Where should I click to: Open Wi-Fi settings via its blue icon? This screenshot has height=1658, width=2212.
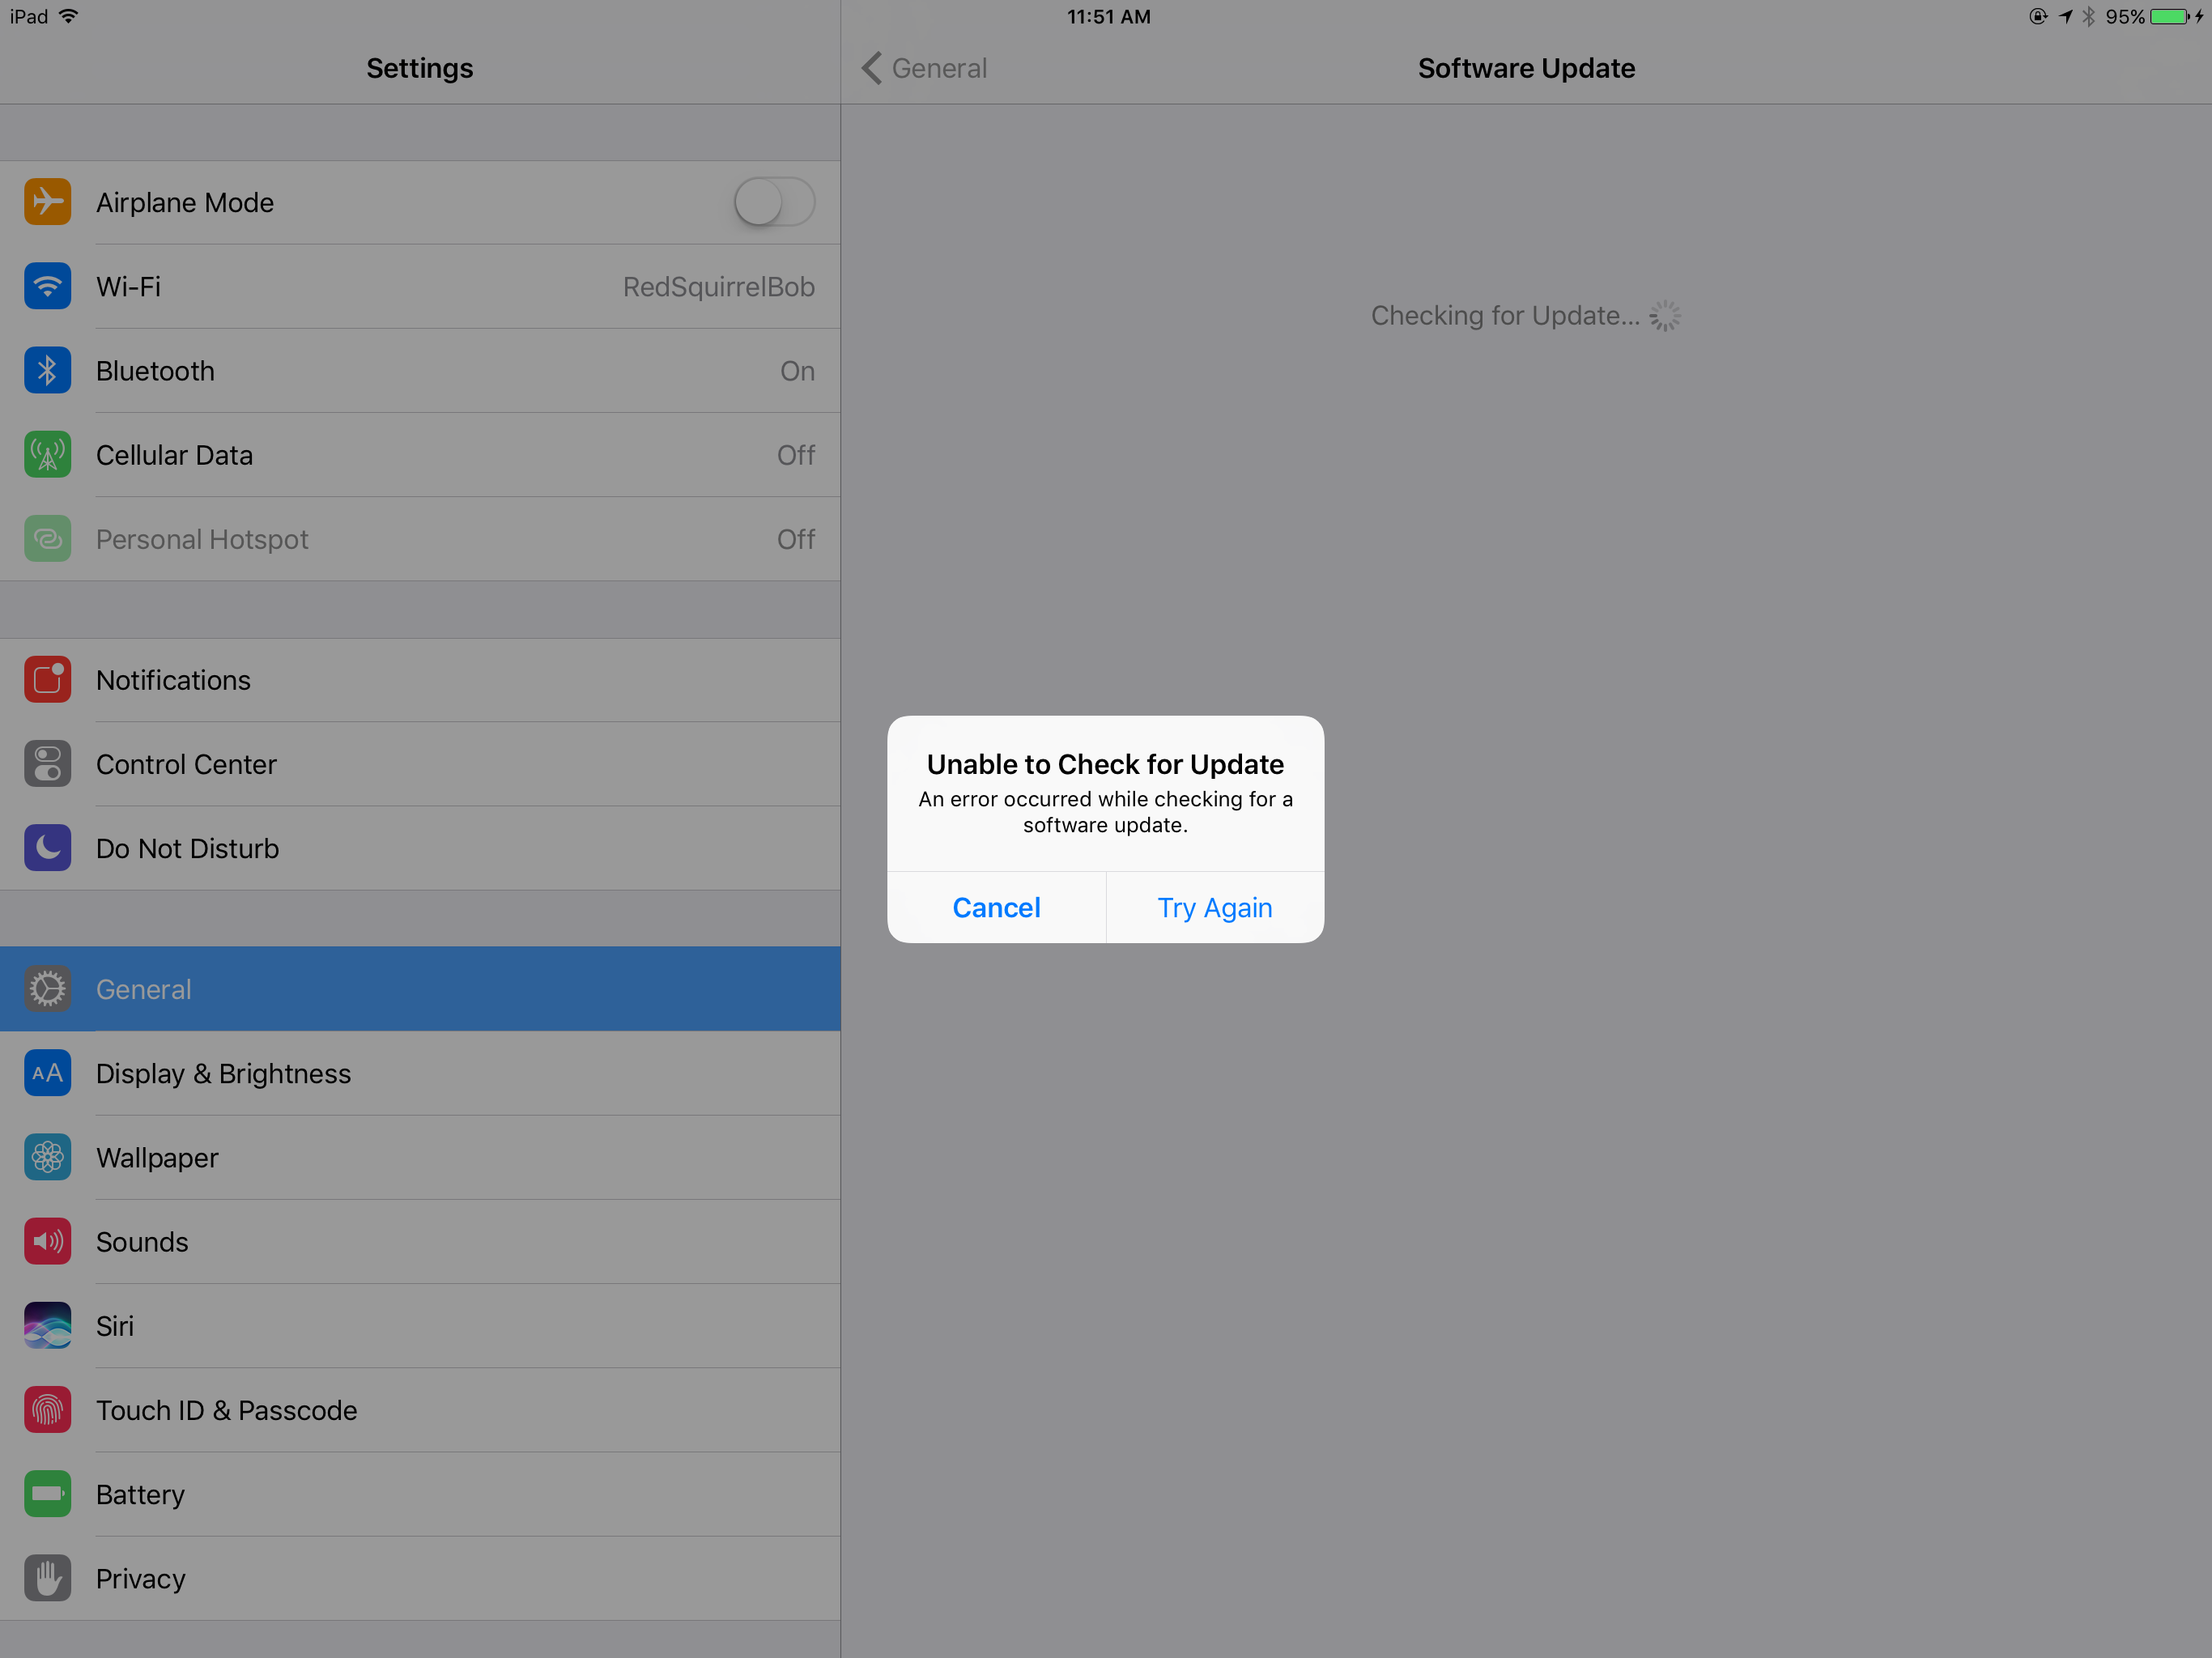click(x=47, y=286)
